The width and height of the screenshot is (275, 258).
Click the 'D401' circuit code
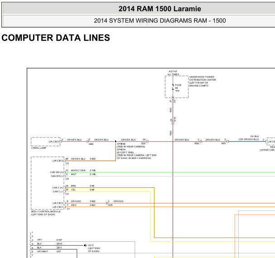92,205
